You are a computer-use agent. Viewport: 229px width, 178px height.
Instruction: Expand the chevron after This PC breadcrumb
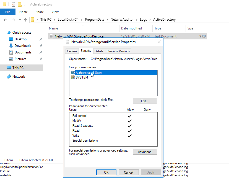(x=54, y=20)
